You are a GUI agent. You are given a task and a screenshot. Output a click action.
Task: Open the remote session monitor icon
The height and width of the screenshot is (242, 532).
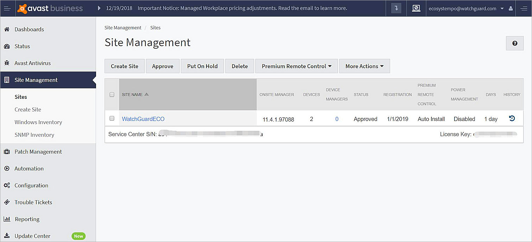416,8
